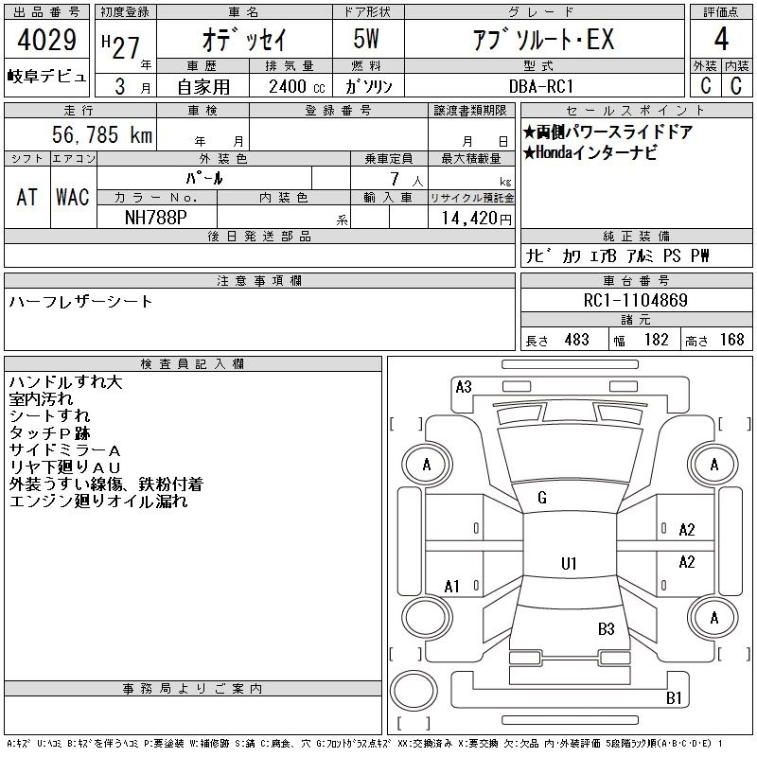The image size is (757, 757).
Task: Click the G mark on the windshield diagram
Action: (x=542, y=498)
